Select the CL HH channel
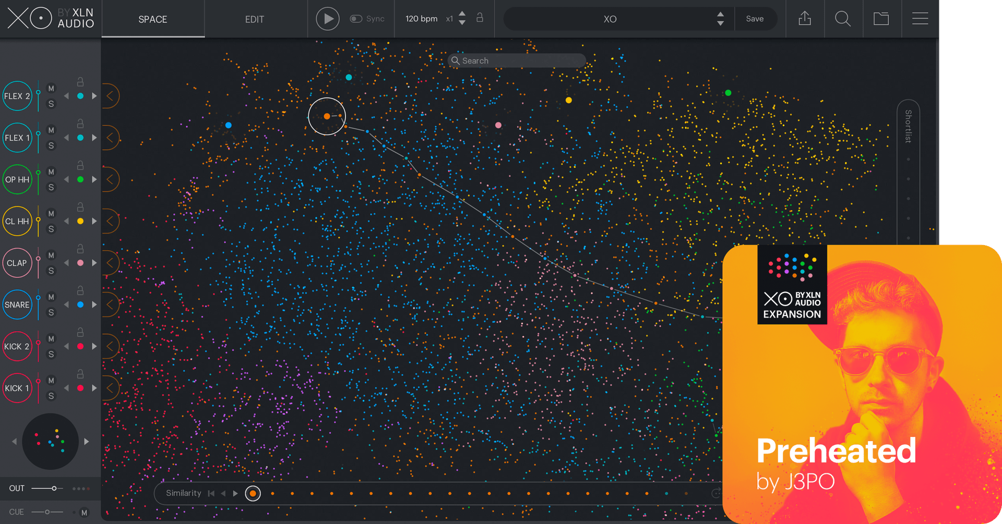 tap(17, 221)
